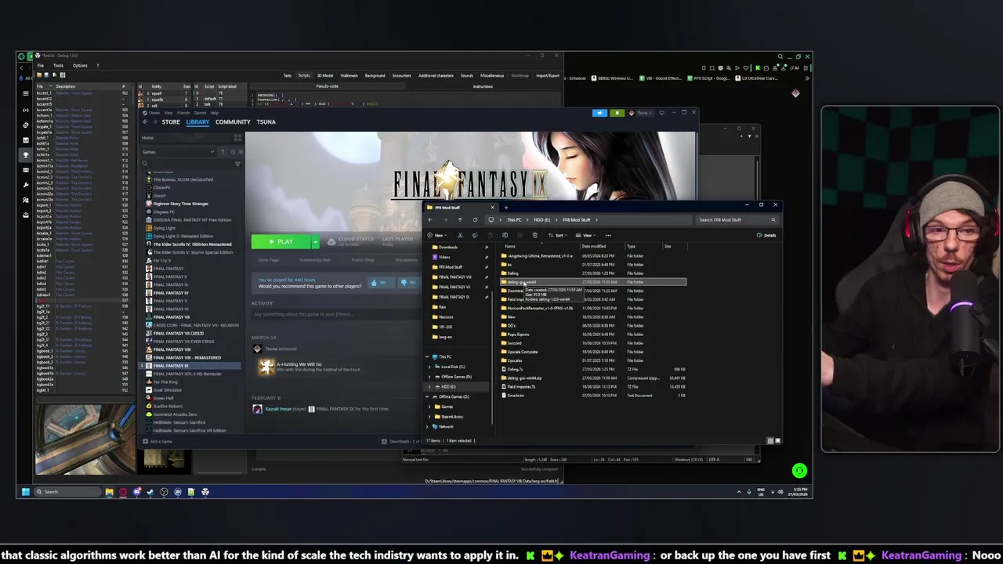Expand SteamLibrary folder in navigation pane
Viewport: 1003px width, 564px height.
[x=429, y=417]
